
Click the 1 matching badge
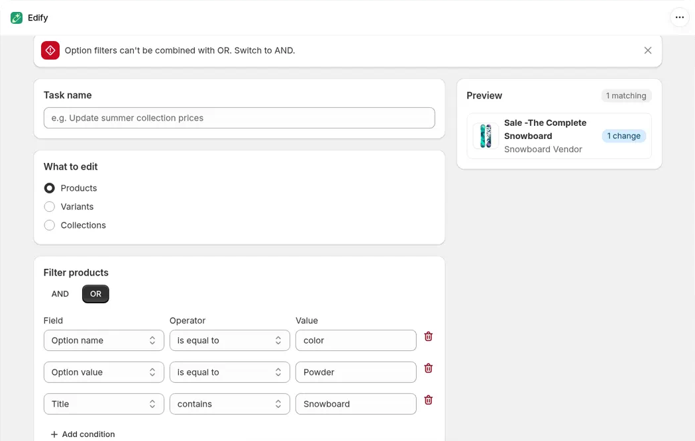coord(626,95)
